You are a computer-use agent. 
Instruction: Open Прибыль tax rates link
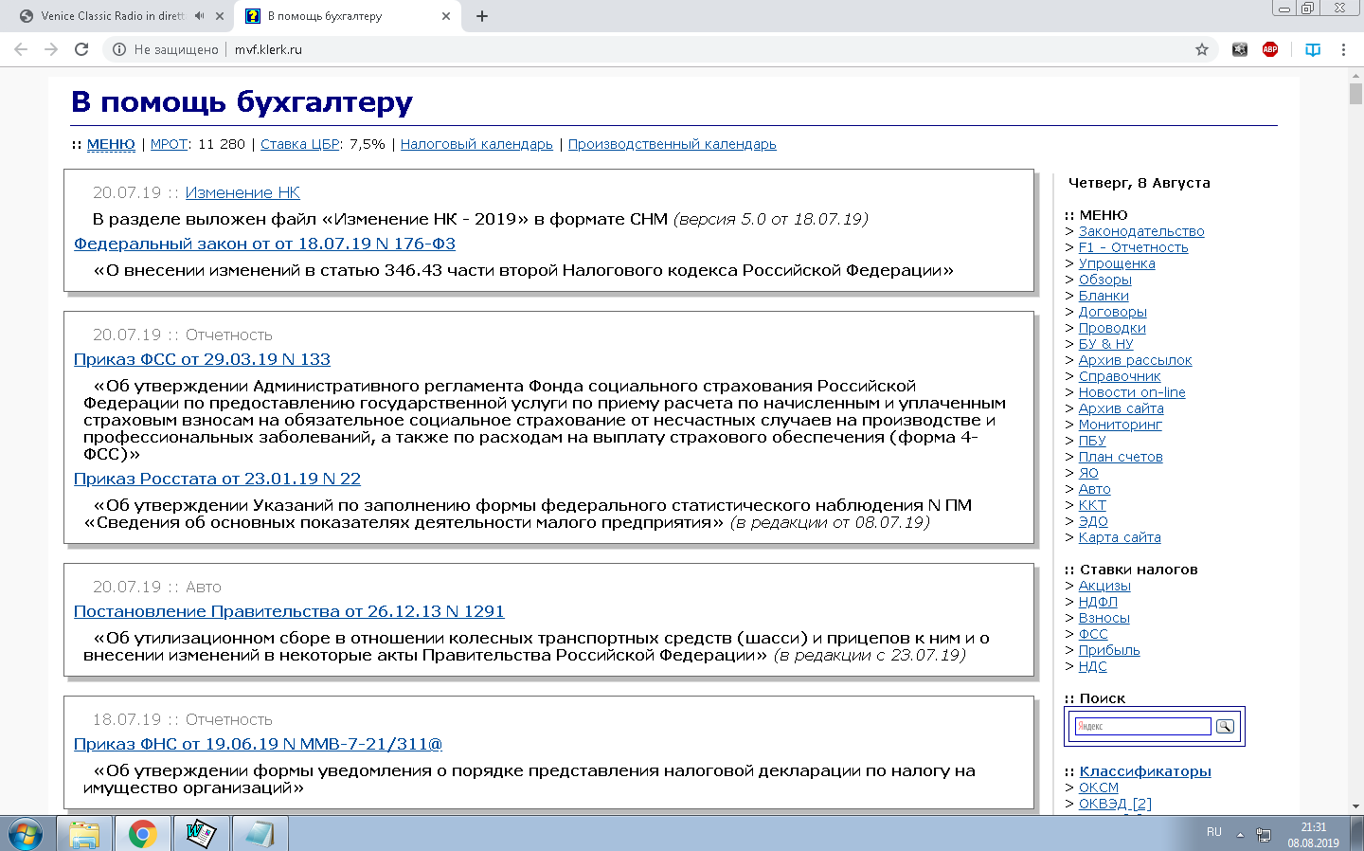tap(1109, 650)
